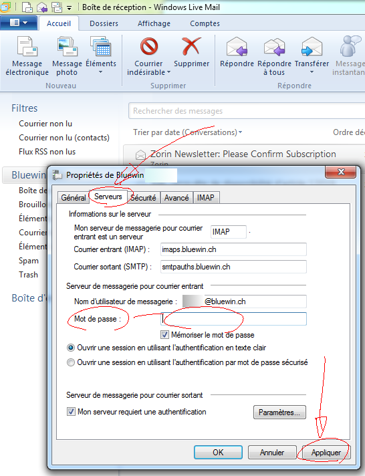Toggle Mémoriser le mot de passe checkbox
Screen dimensions: 365x476
pyautogui.click(x=164, y=335)
